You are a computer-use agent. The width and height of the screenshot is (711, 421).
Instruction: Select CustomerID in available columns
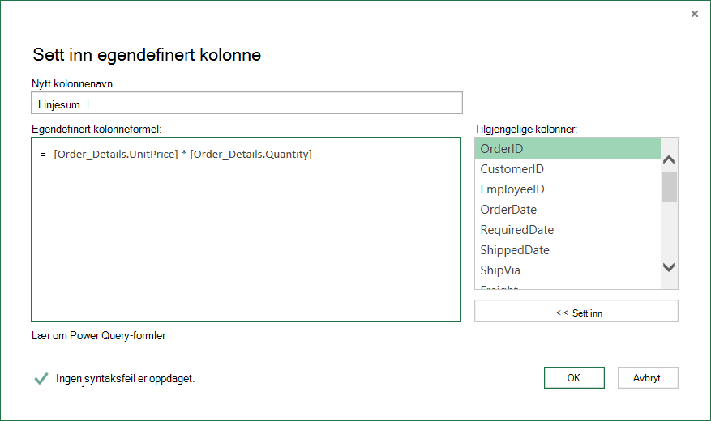coord(568,169)
